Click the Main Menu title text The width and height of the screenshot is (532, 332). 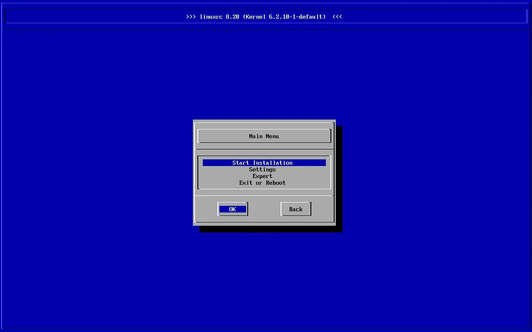point(264,136)
